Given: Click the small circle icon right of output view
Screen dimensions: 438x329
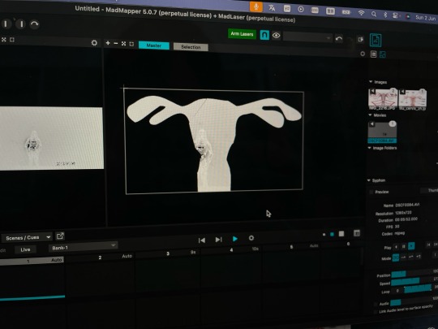Looking at the screenshot, I should [x=363, y=54].
